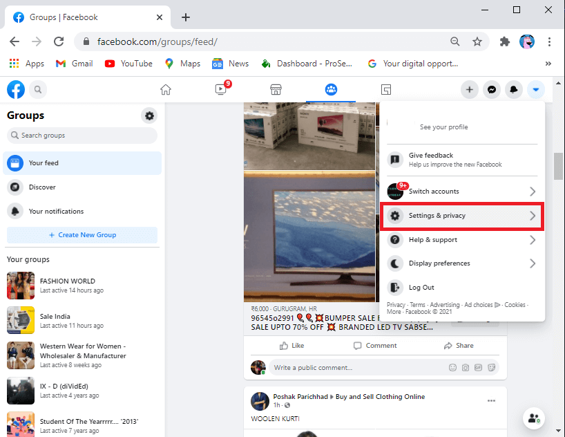Choose Switch accounts option
The height and width of the screenshot is (437, 565).
pyautogui.click(x=461, y=192)
